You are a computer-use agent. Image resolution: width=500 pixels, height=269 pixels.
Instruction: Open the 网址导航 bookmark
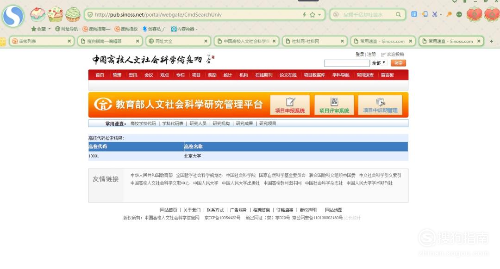[x=67, y=29]
